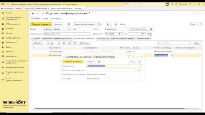Move row up with blue up arrow
This screenshot has width=205, height=115.
[x=48, y=43]
